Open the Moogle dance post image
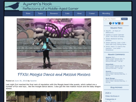The height and width of the screenshot is (102, 136). pyautogui.click(x=54, y=44)
